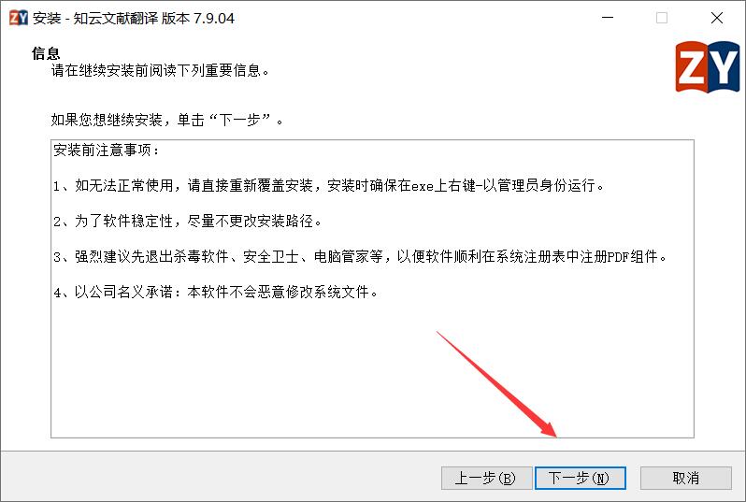Click the ZY icon in the title bar

click(x=19, y=18)
